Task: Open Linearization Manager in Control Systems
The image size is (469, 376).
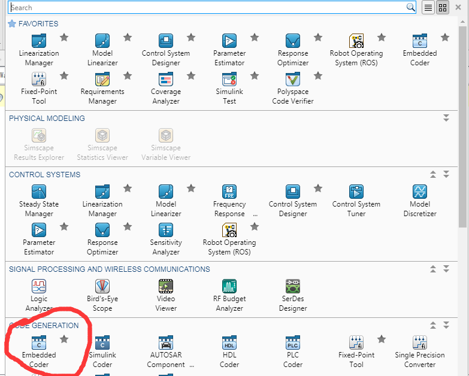Action: [102, 201]
